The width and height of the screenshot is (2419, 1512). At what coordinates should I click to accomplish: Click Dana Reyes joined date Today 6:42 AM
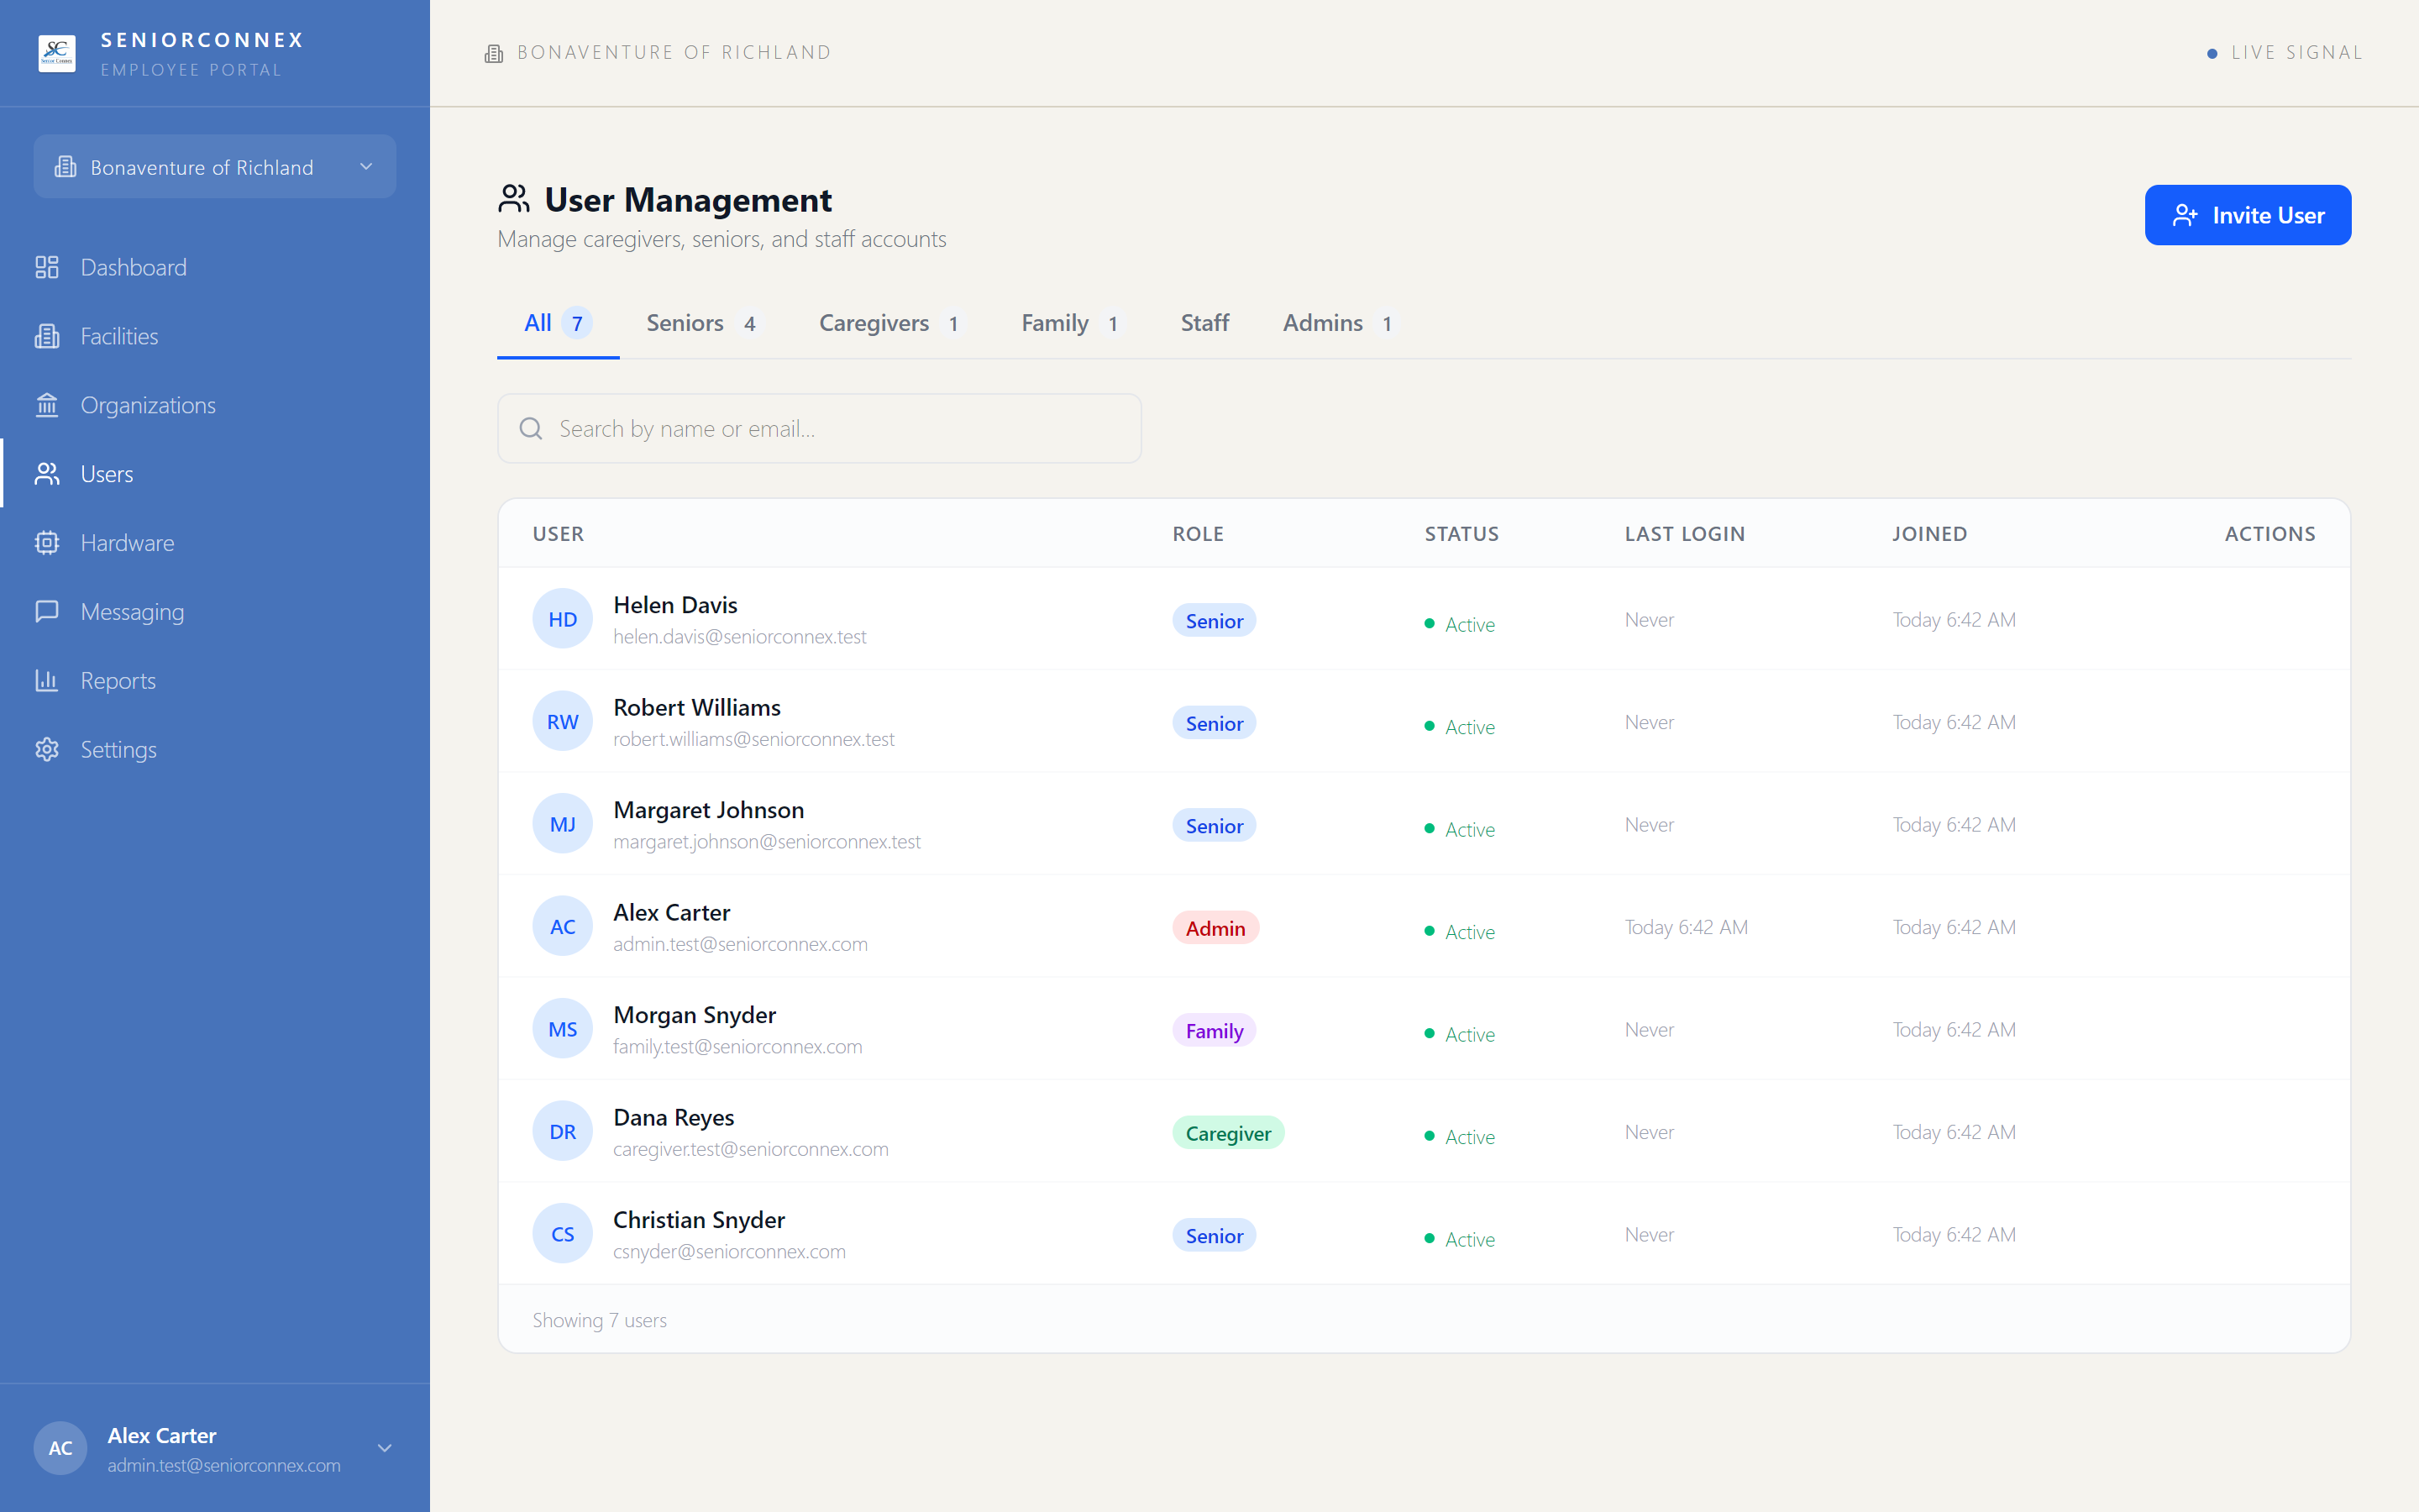[x=1955, y=1132]
